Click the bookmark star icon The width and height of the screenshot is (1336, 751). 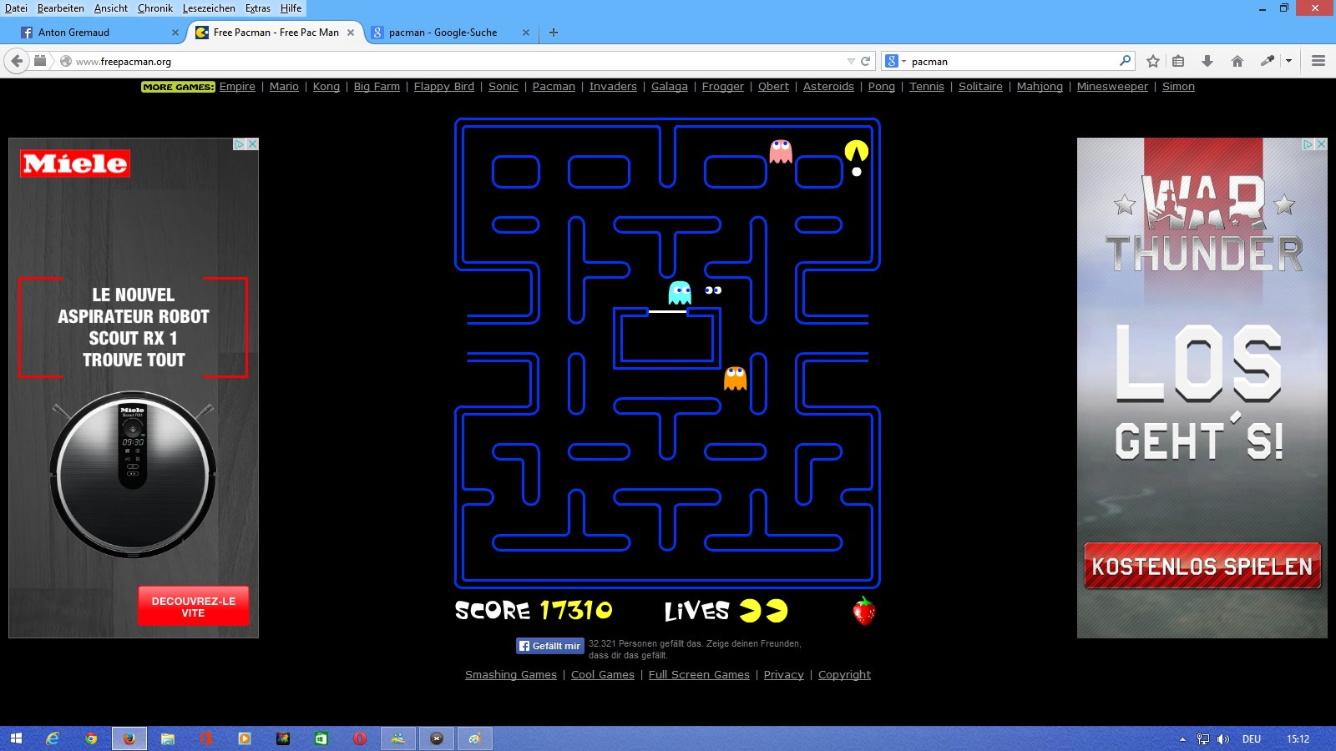[1153, 61]
